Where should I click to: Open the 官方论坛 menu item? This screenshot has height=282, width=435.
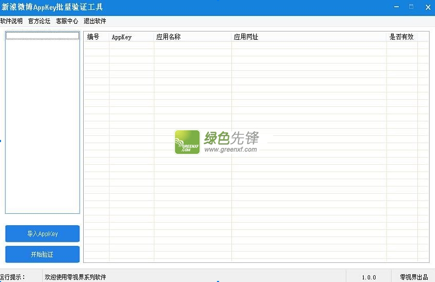click(39, 21)
